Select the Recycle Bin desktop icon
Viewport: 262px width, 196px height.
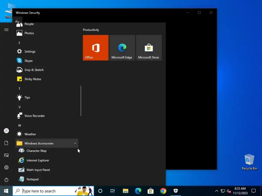[249, 162]
